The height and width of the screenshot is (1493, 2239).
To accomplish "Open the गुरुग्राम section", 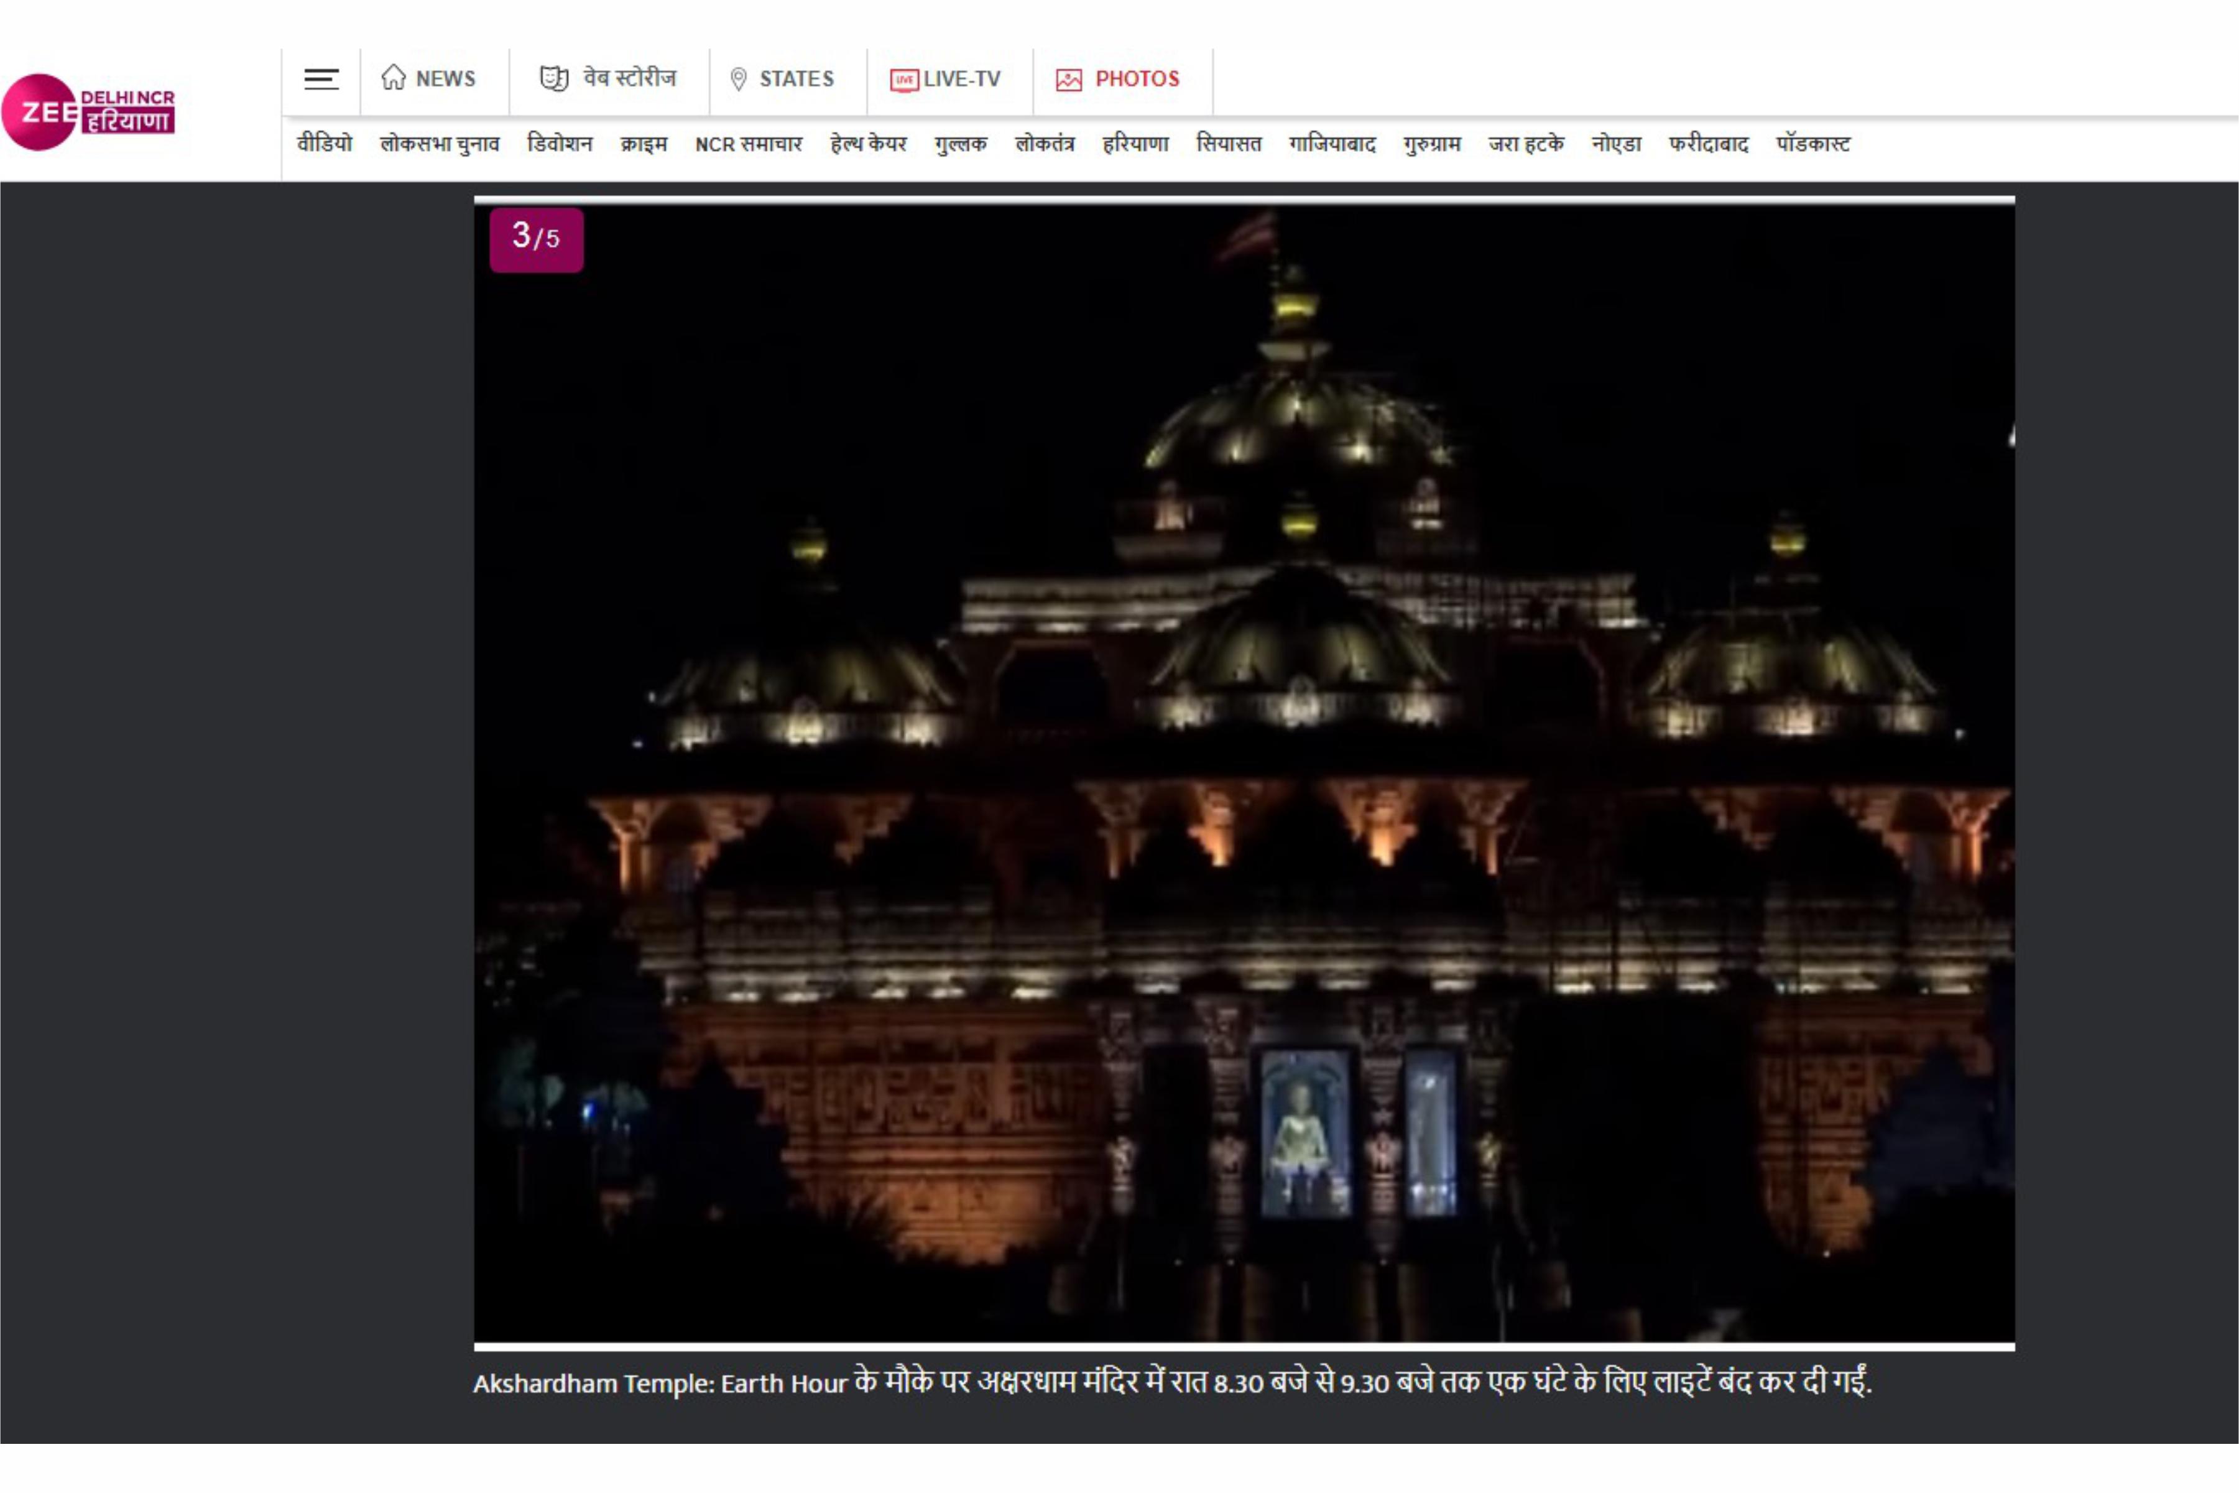I will click(1432, 144).
